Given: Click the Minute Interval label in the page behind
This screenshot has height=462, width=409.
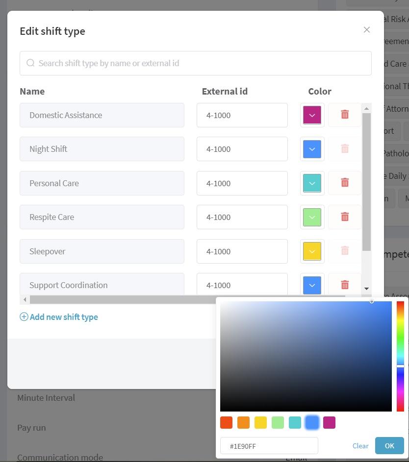Looking at the screenshot, I should click(46, 398).
